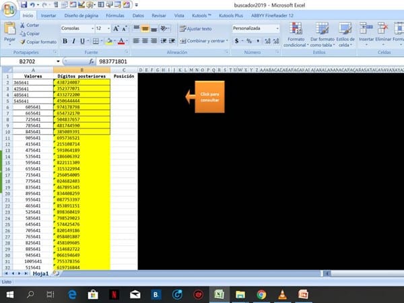Open the Fuente dialog launcher
The height and width of the screenshot is (303, 404).
tap(127, 52)
